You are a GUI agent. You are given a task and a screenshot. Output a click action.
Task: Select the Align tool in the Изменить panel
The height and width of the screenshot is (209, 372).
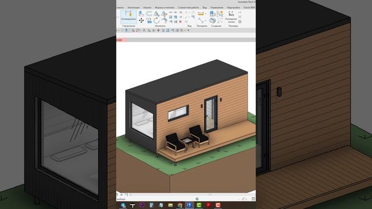coord(141,14)
